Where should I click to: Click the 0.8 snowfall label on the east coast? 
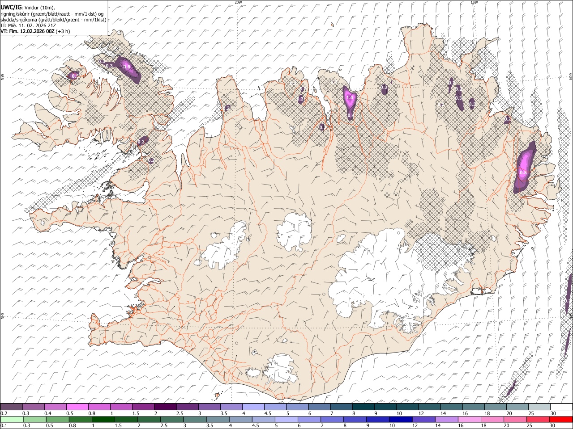point(523,172)
